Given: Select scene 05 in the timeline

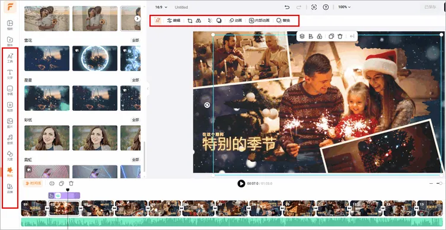Looking at the screenshot, I should pos(164,209).
